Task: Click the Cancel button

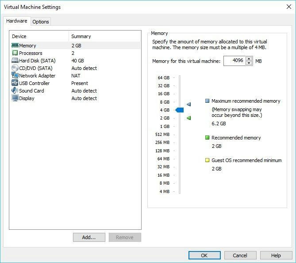Action: pos(240,255)
